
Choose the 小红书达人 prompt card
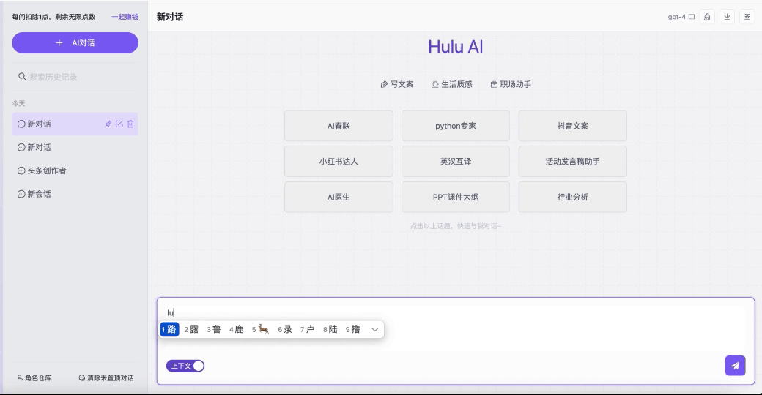click(x=339, y=161)
